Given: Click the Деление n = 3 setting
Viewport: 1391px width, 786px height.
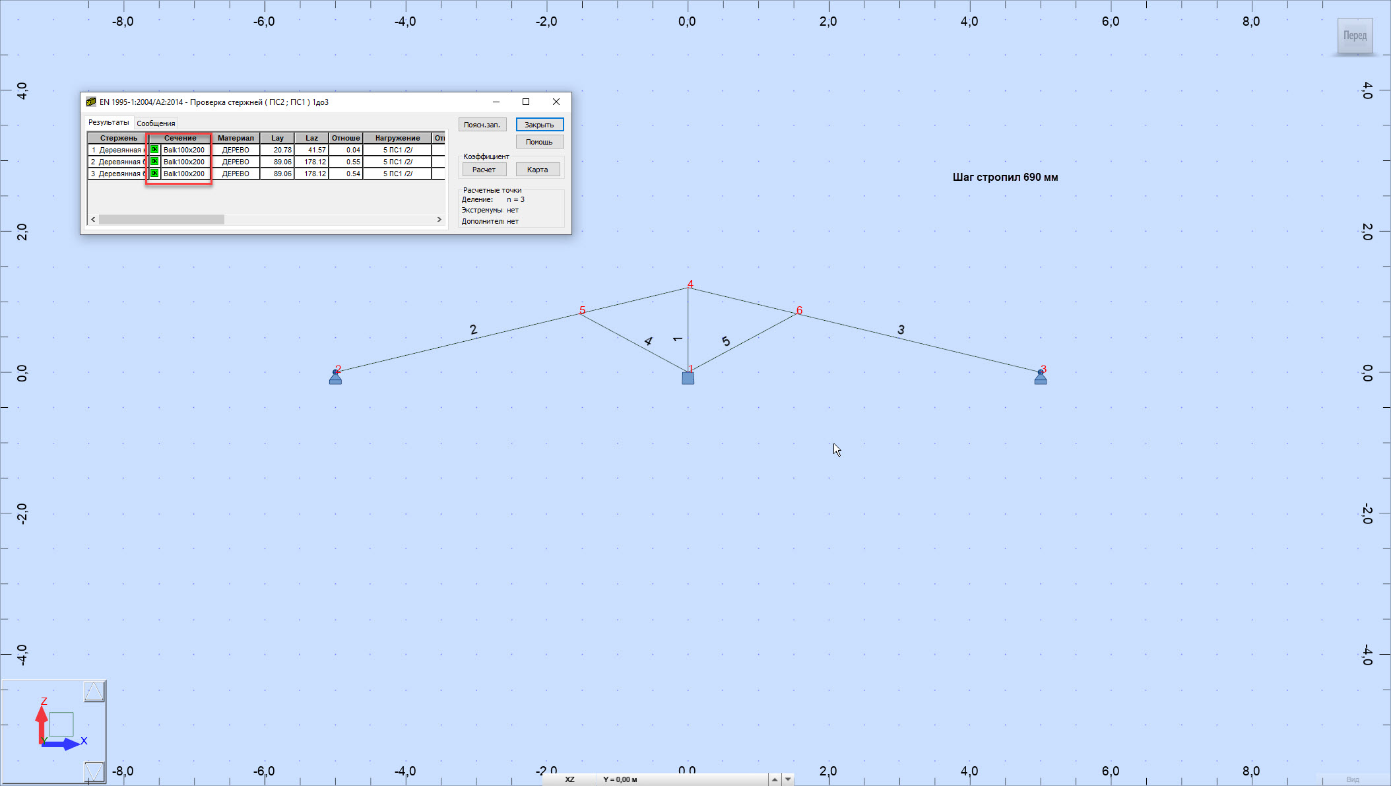Looking at the screenshot, I should [x=493, y=199].
